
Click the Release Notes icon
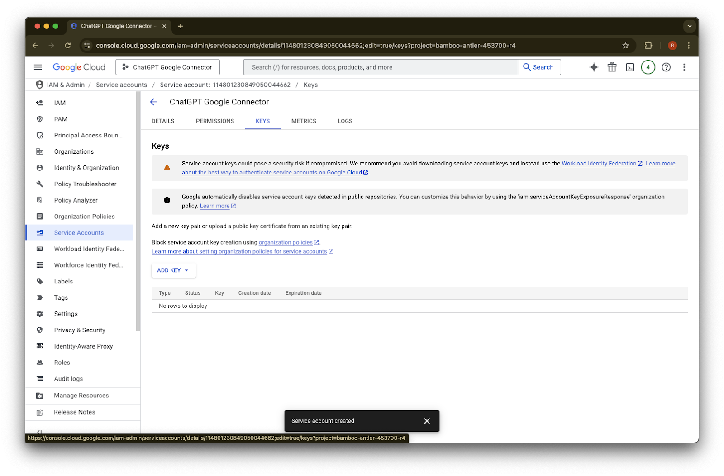40,413
